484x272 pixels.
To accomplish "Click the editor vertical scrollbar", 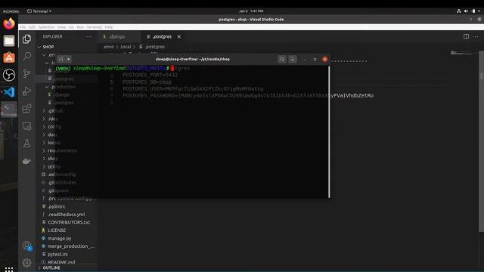I will coord(481,141).
